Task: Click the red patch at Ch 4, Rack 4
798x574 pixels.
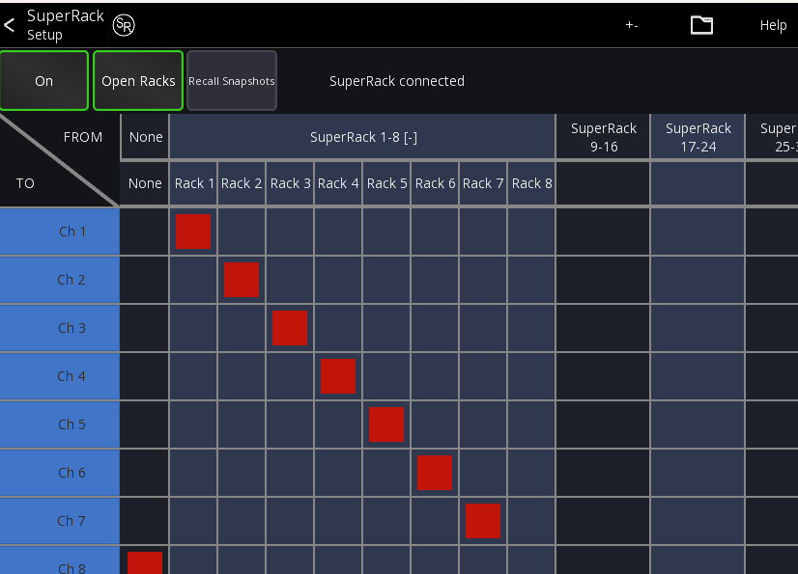Action: click(338, 376)
